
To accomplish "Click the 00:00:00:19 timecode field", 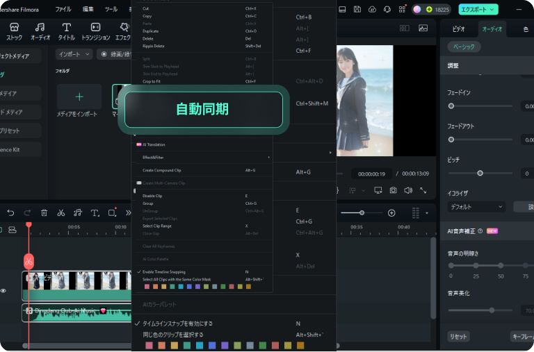I will tap(371, 174).
